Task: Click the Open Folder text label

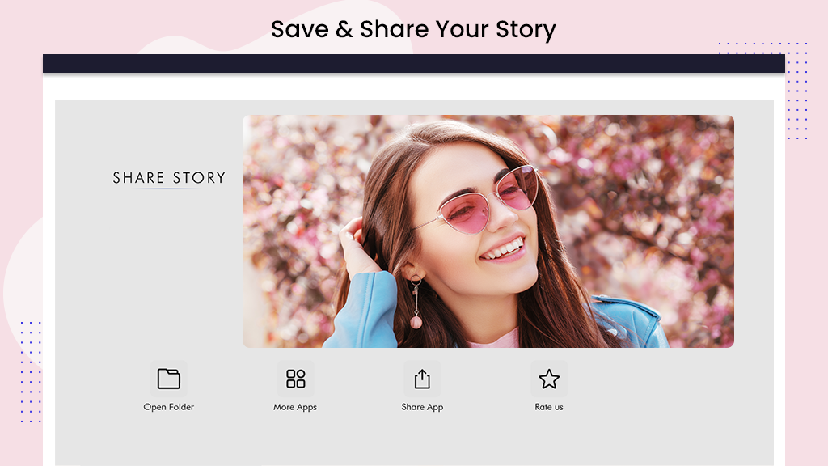Action: coord(168,407)
